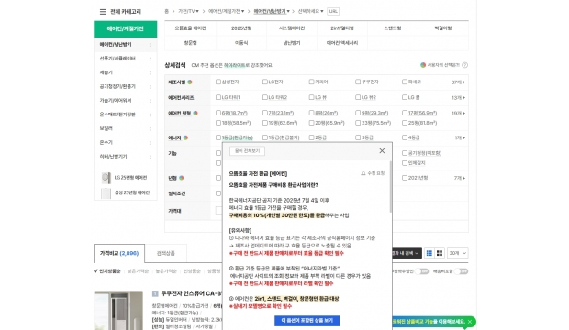Screen dimensions: 569x330
Task: Open the 이동식 category tab
Action: click(x=241, y=43)
